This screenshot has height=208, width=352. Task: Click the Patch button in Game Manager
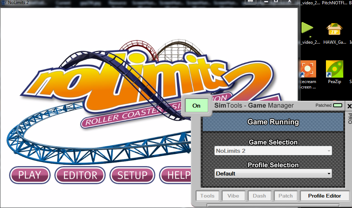[x=286, y=196]
